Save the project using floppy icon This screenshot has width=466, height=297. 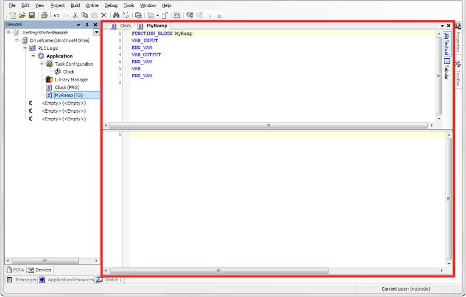[x=31, y=15]
